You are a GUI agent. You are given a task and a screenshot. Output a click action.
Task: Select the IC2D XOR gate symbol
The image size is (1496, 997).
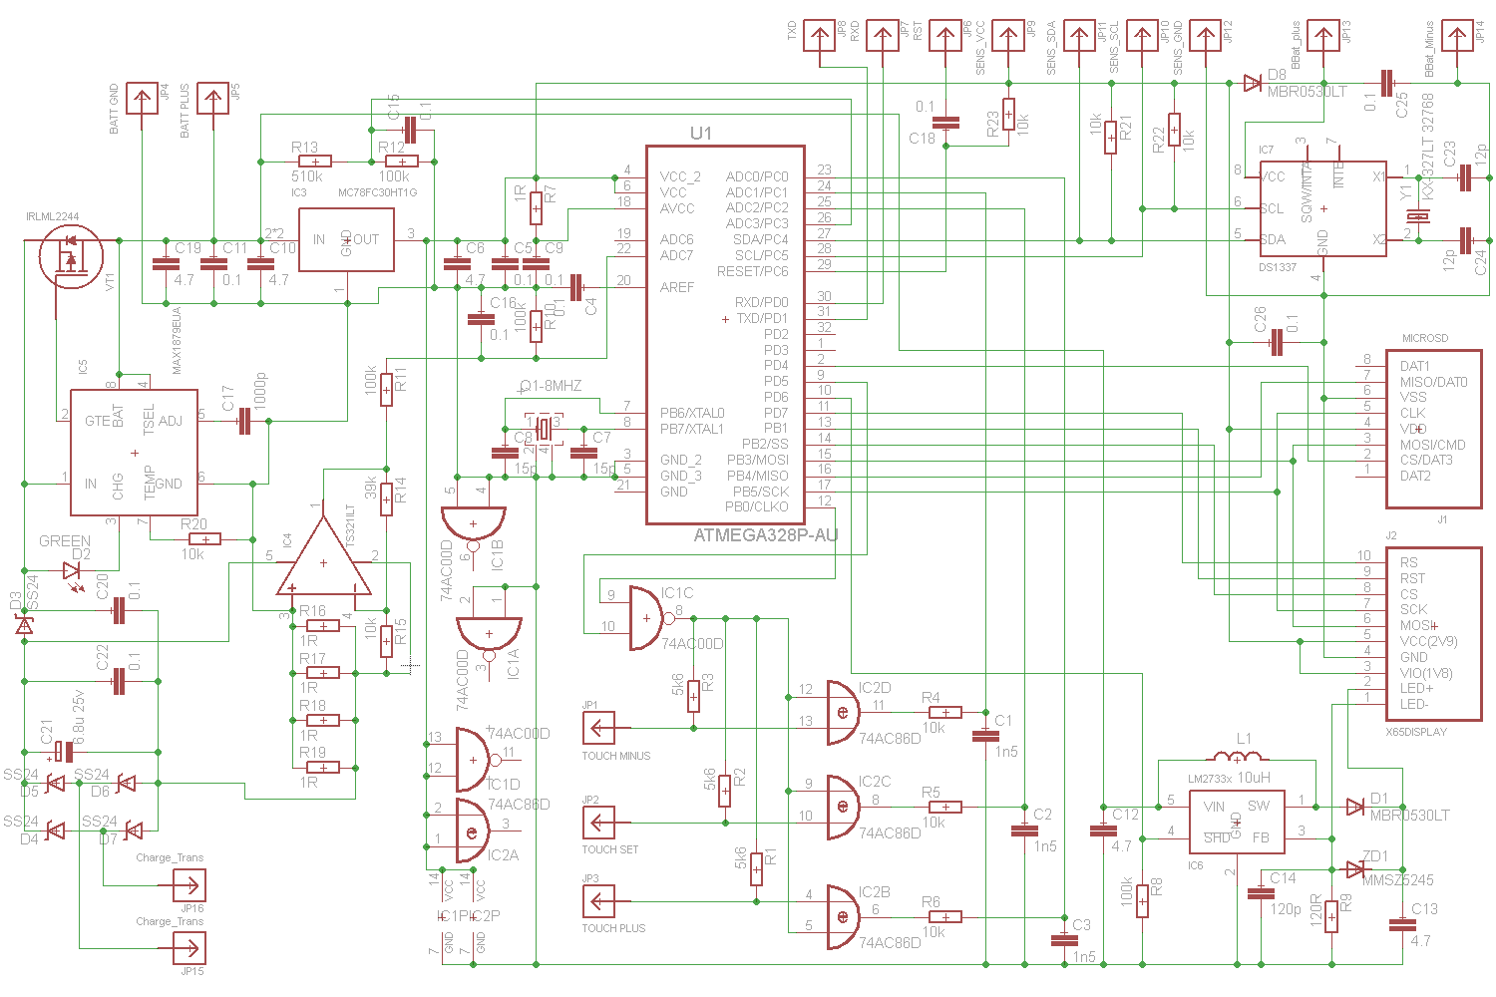[x=843, y=713]
